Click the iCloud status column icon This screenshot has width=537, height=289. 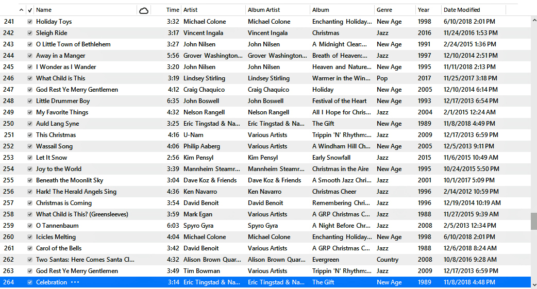tap(144, 10)
